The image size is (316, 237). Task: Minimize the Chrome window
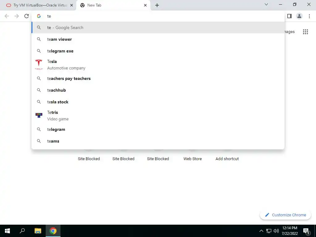tap(280, 4)
